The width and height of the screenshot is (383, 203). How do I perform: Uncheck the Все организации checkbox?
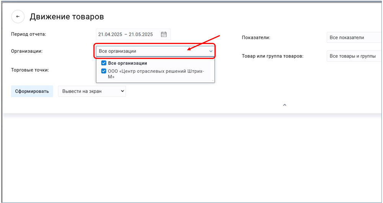[103, 63]
